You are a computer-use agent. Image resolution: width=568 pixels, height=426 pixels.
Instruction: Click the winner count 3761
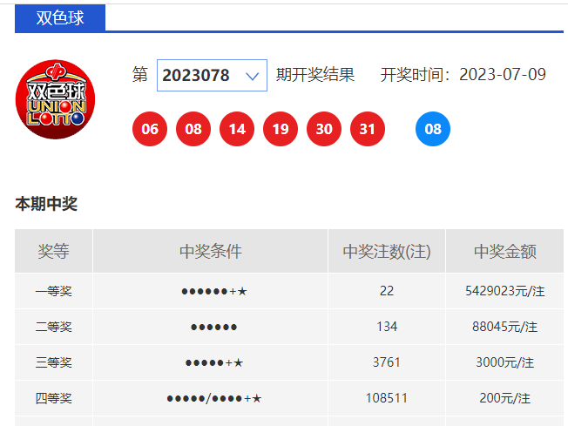point(387,362)
